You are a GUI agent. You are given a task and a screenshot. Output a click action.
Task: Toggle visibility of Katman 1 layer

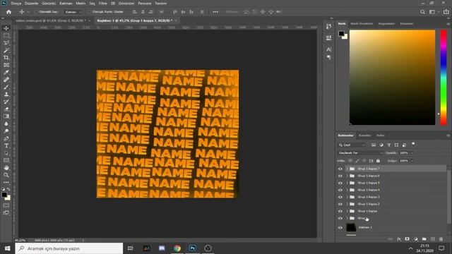click(340, 227)
